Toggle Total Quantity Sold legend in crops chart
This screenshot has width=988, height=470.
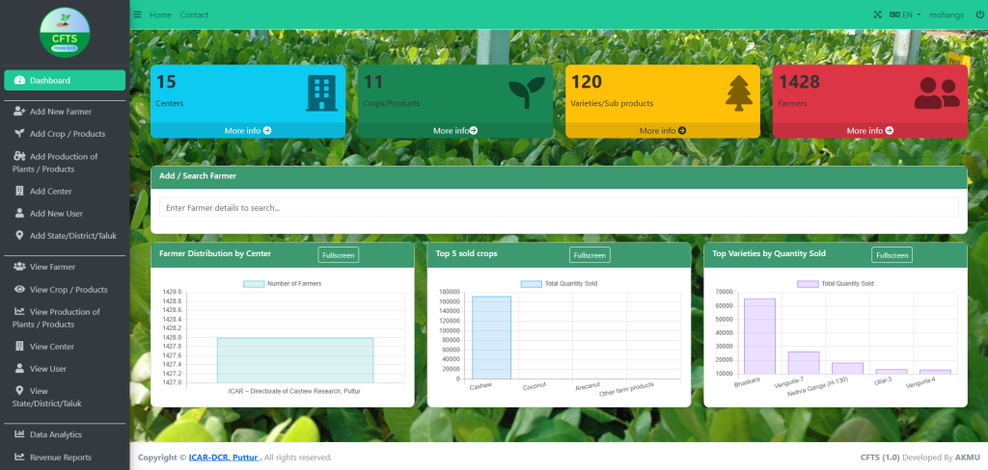(559, 284)
